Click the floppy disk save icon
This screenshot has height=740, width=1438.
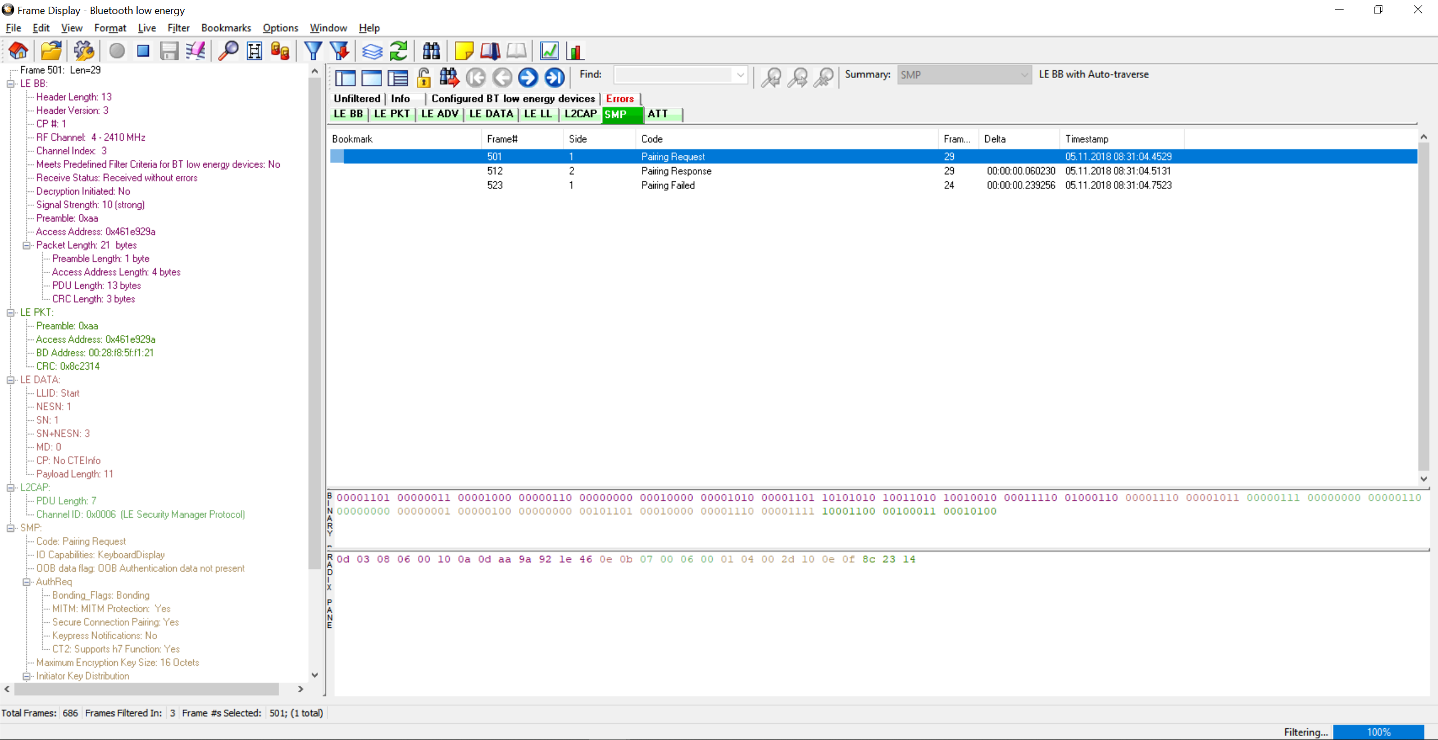169,51
